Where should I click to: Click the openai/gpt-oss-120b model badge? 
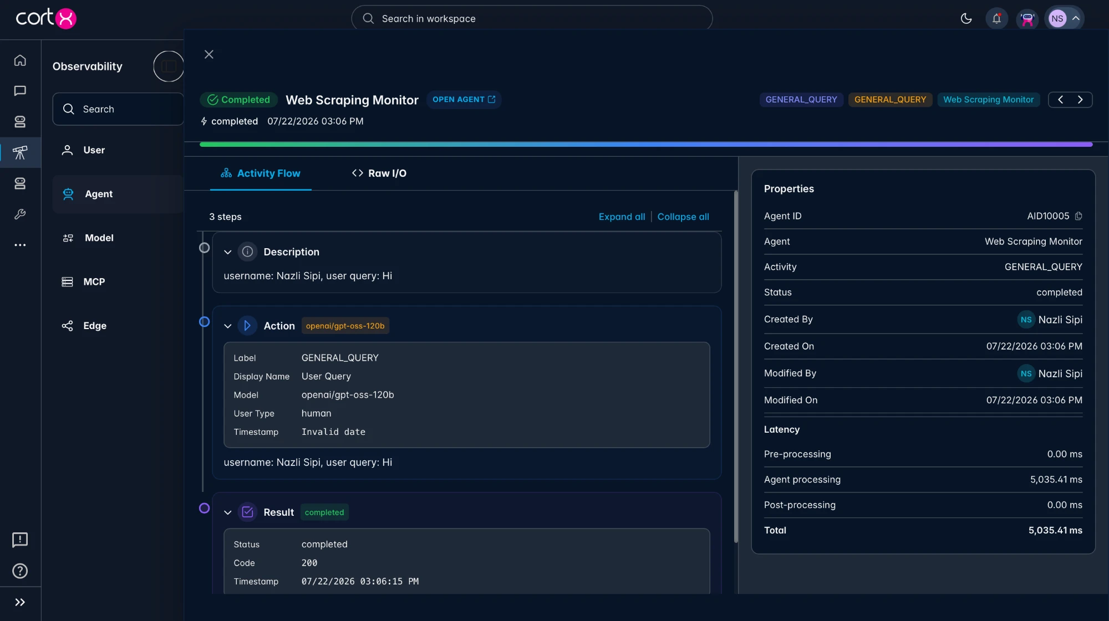(x=345, y=326)
